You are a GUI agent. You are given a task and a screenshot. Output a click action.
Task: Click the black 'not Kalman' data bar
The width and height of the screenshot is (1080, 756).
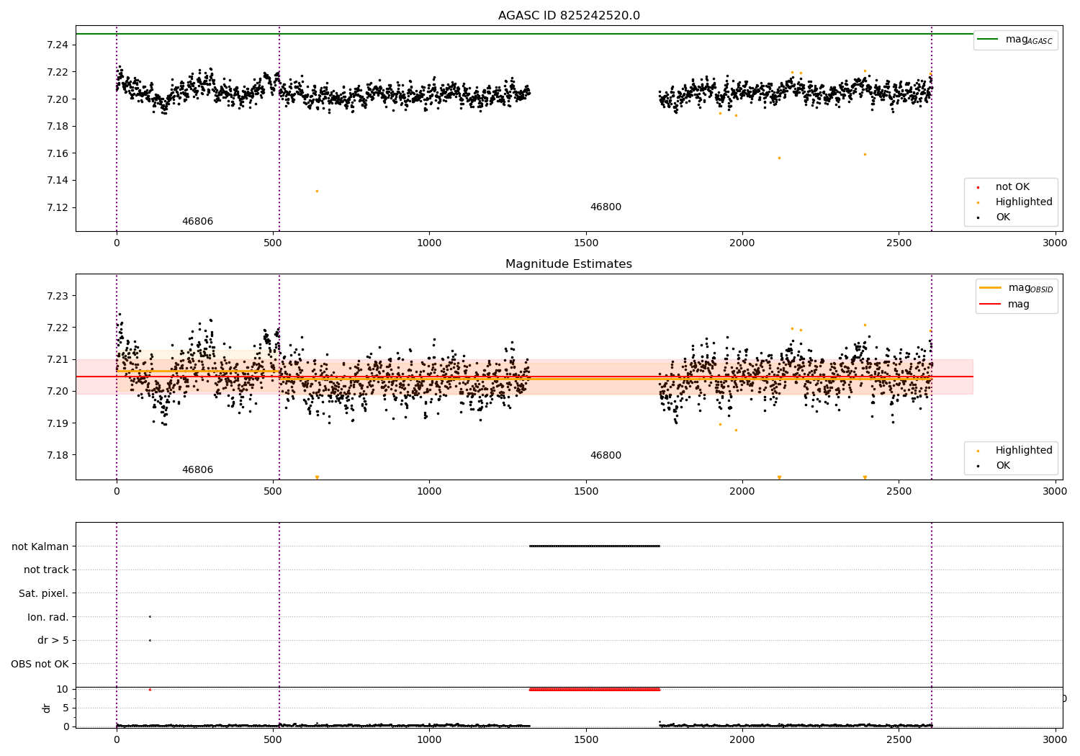[x=594, y=546]
